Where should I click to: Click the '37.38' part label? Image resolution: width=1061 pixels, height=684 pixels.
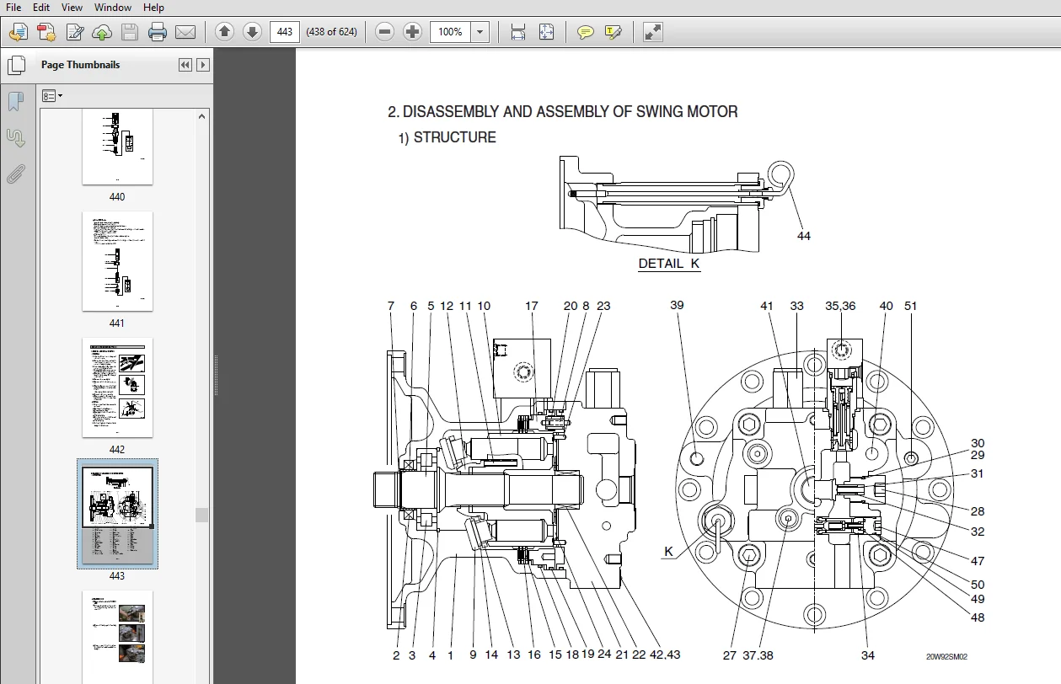[x=758, y=655]
